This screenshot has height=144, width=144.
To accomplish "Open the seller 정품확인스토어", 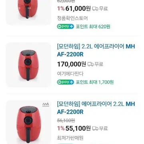I will point(72,18).
